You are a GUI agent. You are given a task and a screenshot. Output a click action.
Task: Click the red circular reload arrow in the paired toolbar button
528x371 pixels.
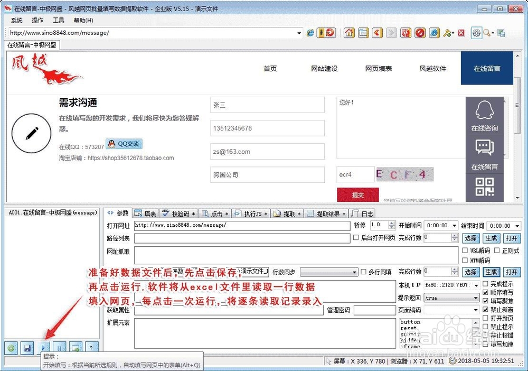point(331,33)
